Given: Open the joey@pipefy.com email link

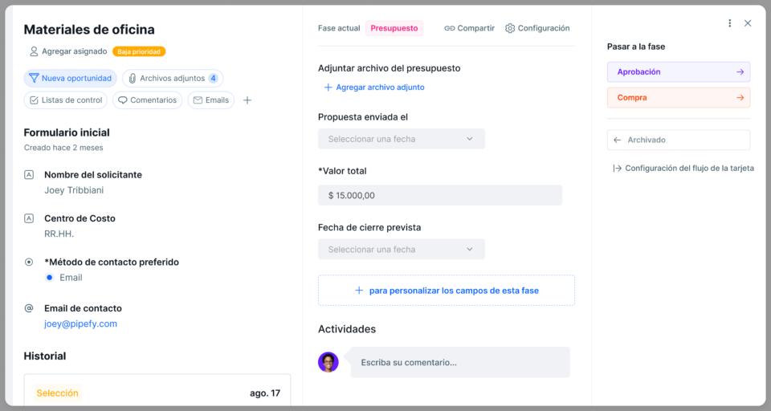Looking at the screenshot, I should tap(80, 324).
